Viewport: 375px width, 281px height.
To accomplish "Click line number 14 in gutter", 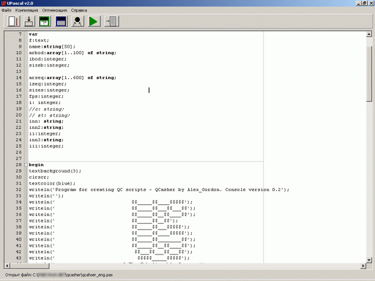I will click(19, 78).
